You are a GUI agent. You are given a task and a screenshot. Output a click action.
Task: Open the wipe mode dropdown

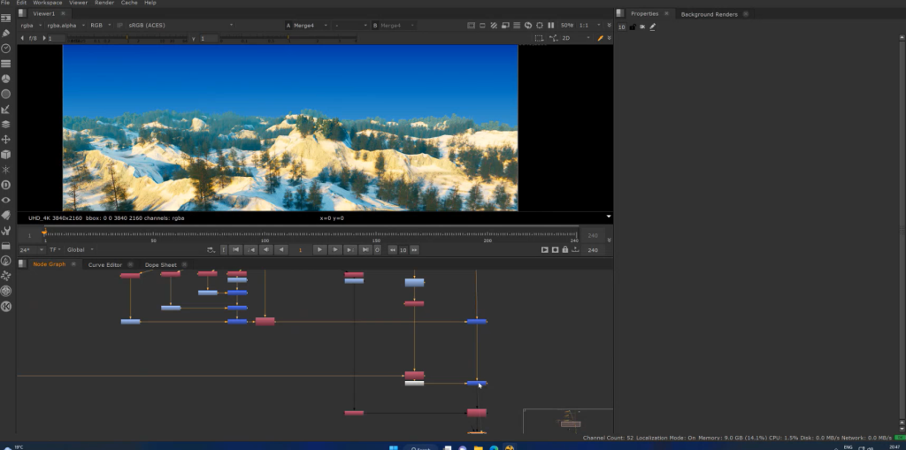(349, 26)
